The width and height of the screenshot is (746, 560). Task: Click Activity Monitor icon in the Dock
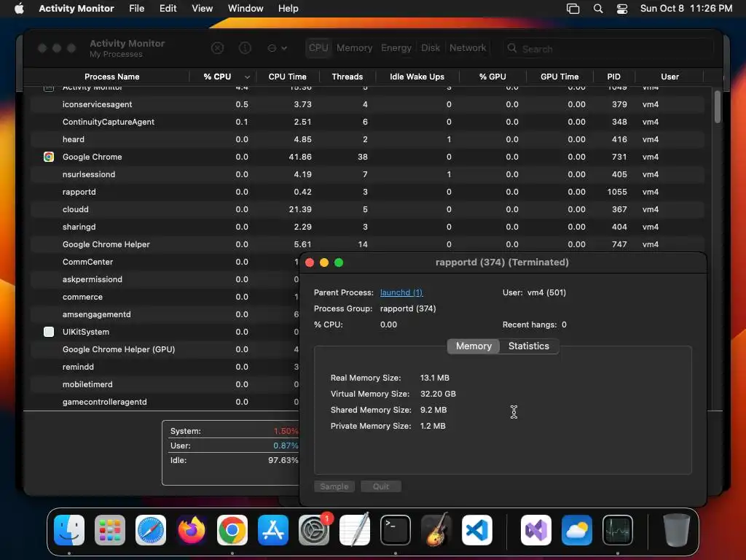[618, 530]
